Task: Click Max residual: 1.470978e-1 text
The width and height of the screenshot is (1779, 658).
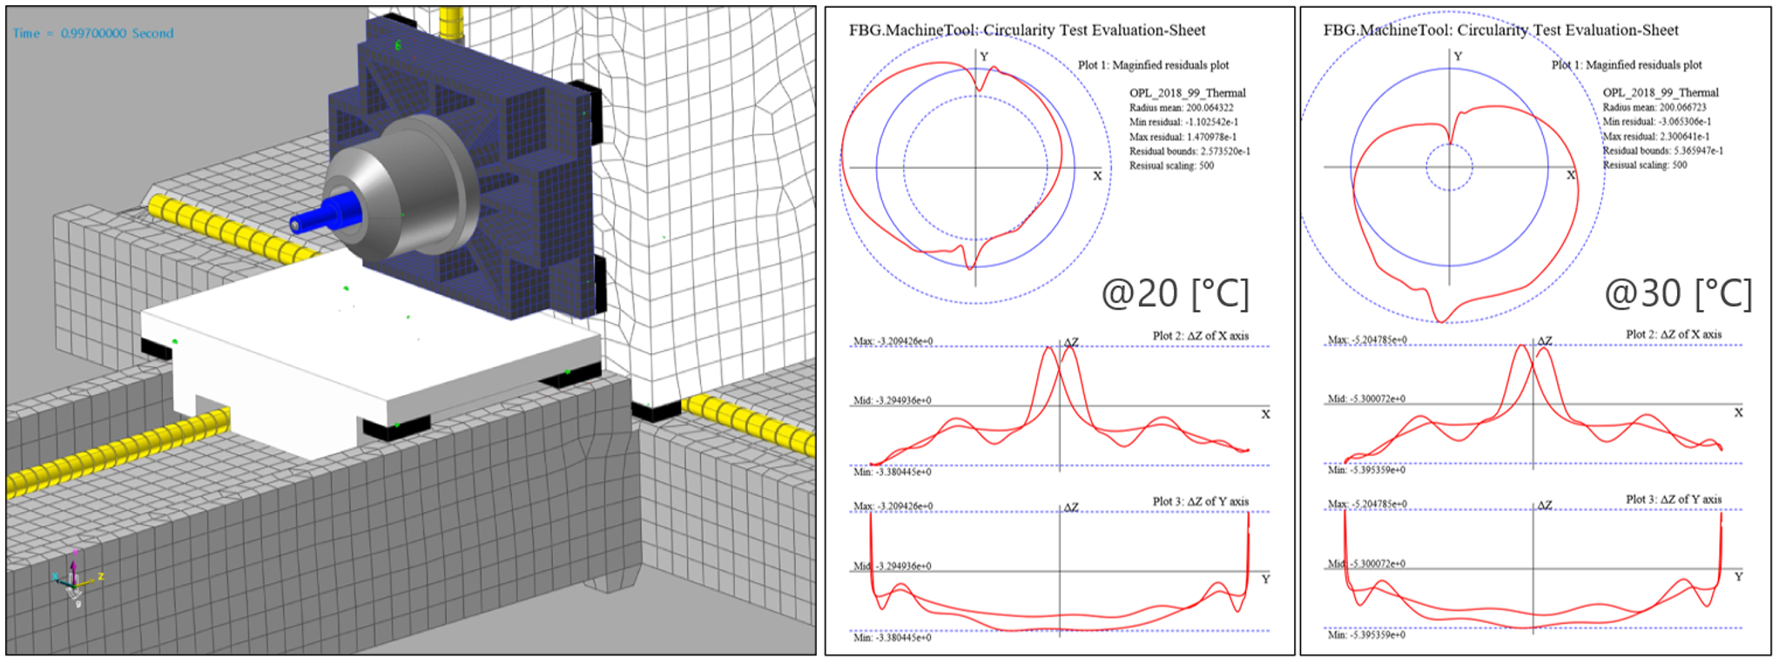Action: pos(1183,137)
